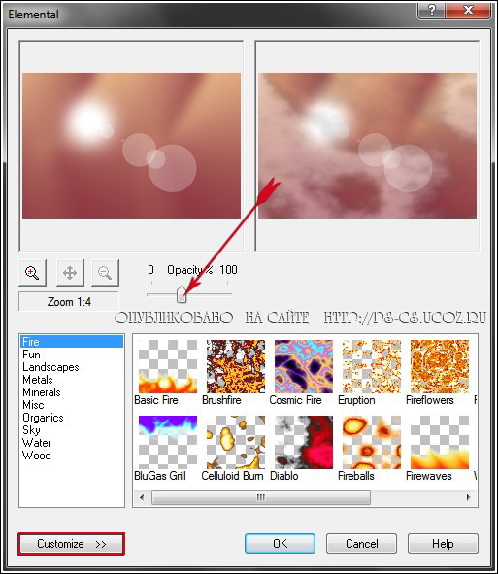
Task: Click the texture list scroll left arrow
Action: pos(142,497)
